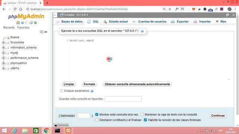Click the SQL query help icon

pyautogui.click(x=142, y=31)
